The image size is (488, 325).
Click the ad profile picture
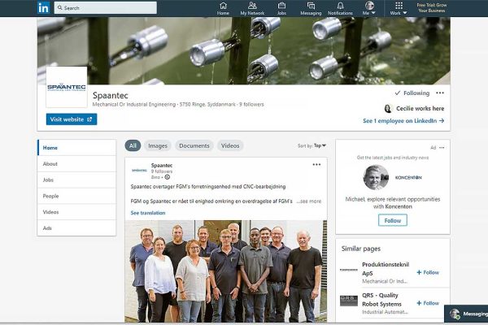[x=376, y=177]
